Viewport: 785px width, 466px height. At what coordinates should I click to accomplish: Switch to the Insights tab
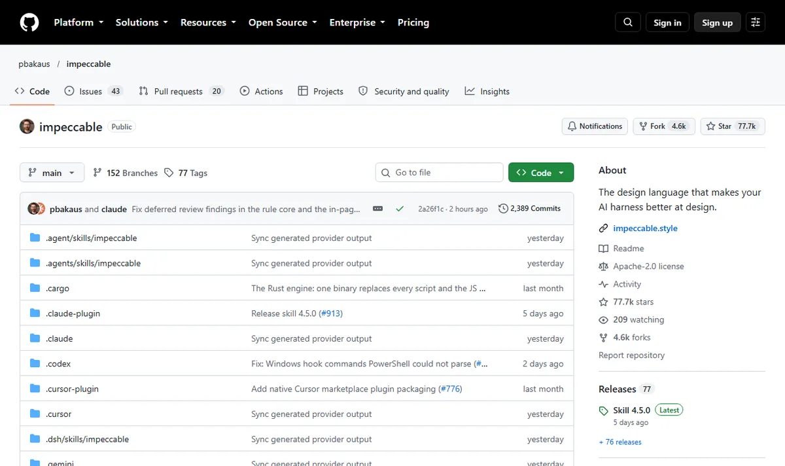[487, 92]
